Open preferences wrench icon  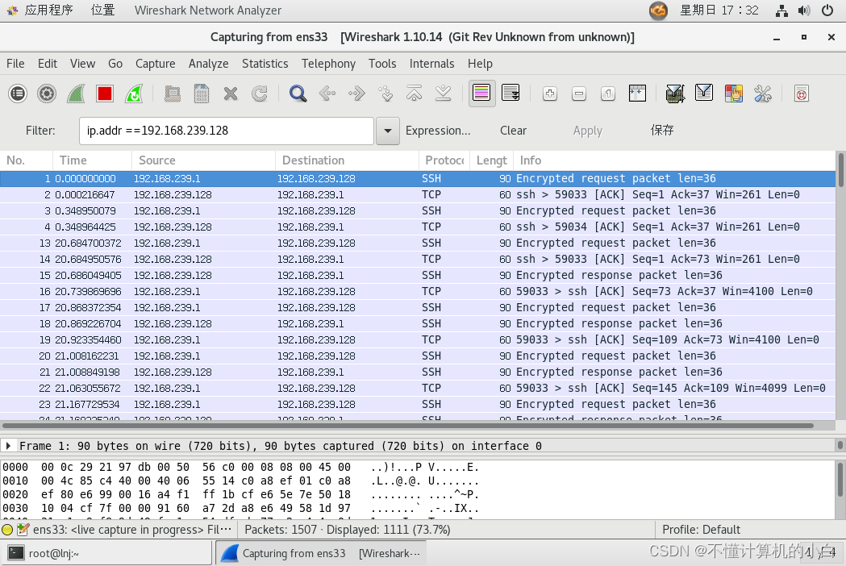[x=762, y=94]
